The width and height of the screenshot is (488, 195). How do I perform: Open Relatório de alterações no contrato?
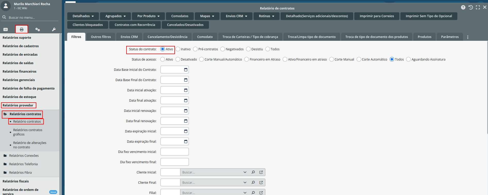coord(30,145)
